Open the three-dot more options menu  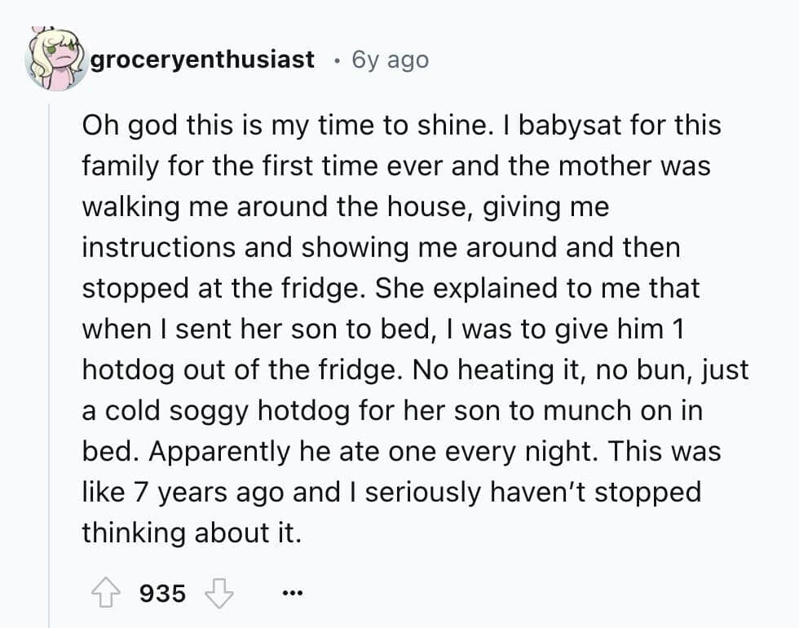(x=290, y=593)
